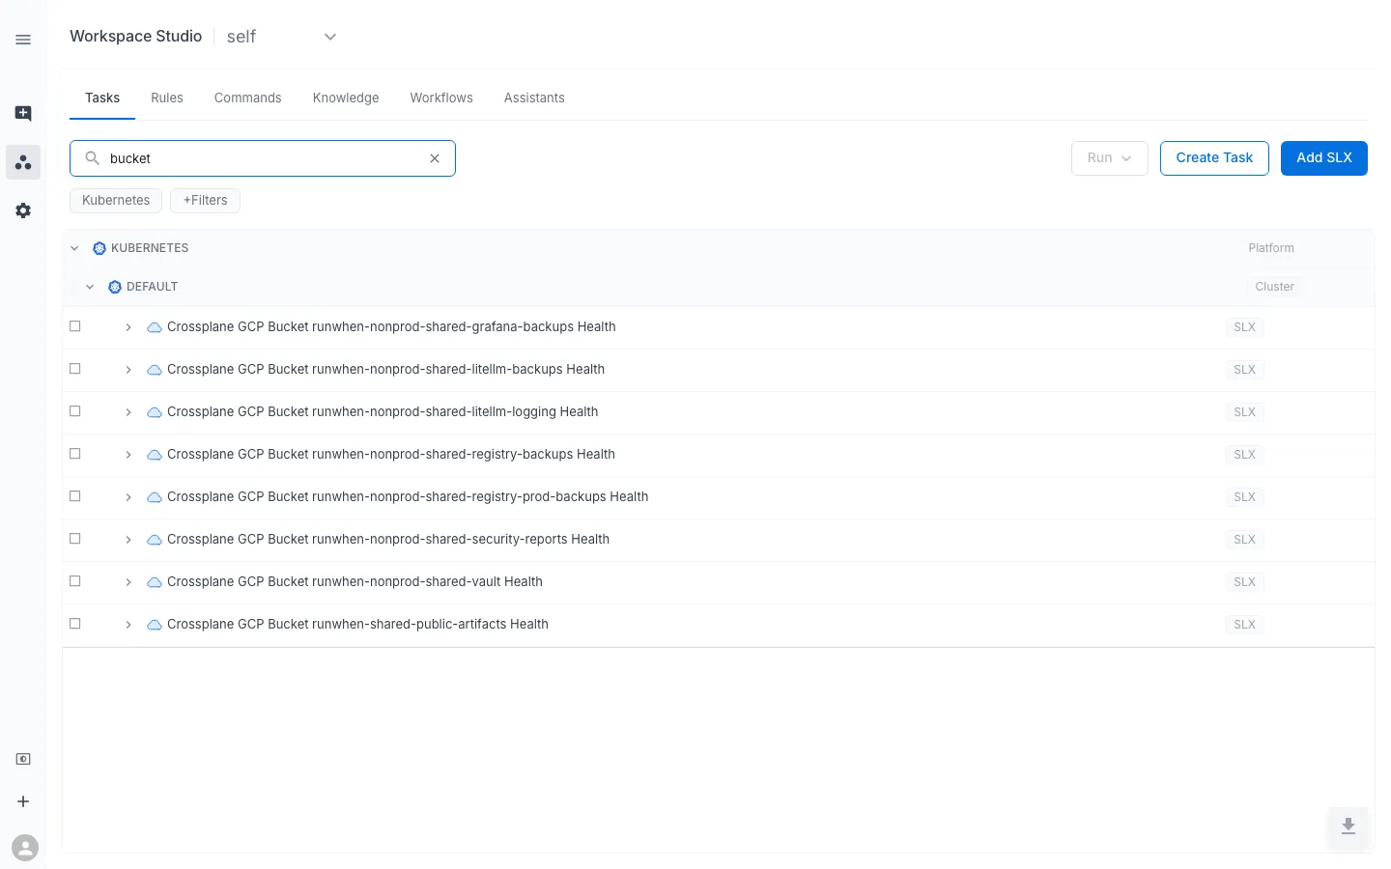Select the workspace studio sidebar icon

pyautogui.click(x=23, y=162)
